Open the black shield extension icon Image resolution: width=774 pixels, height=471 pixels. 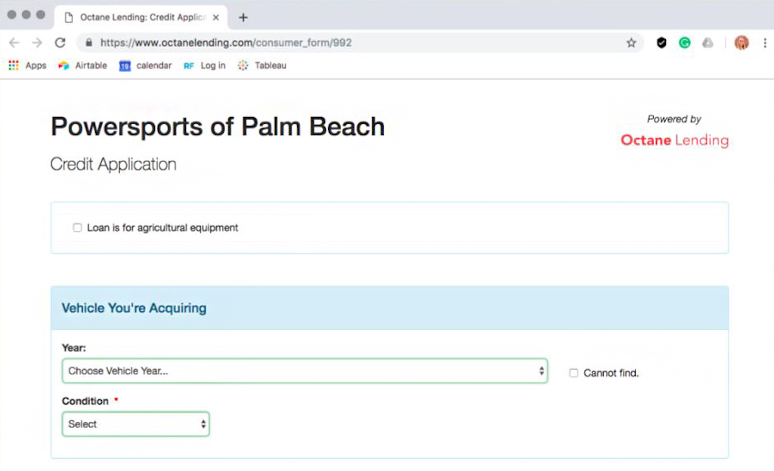[661, 43]
